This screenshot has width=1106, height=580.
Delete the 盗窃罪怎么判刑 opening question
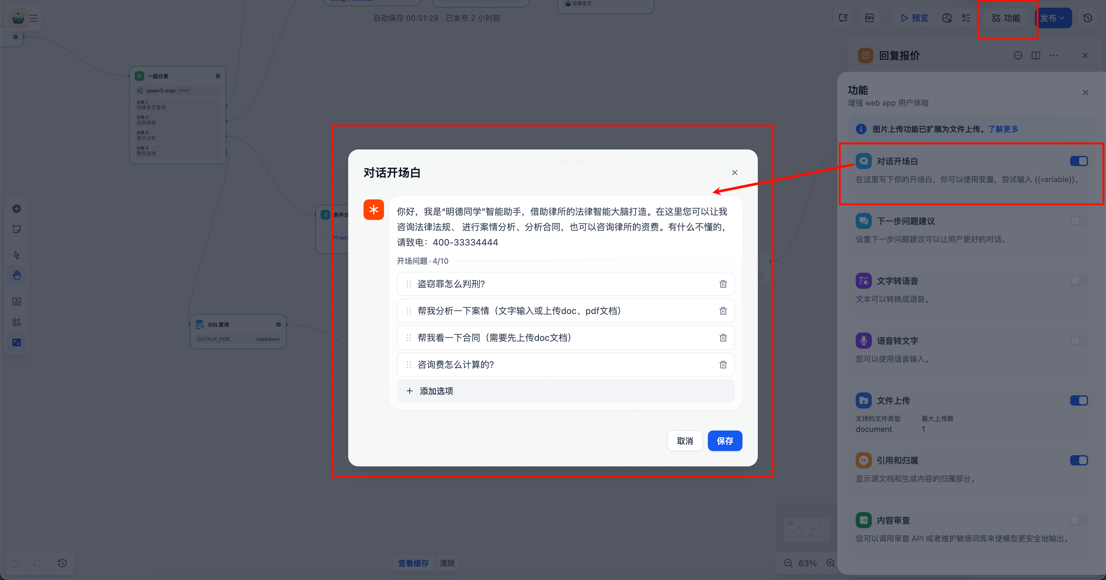pyautogui.click(x=723, y=284)
